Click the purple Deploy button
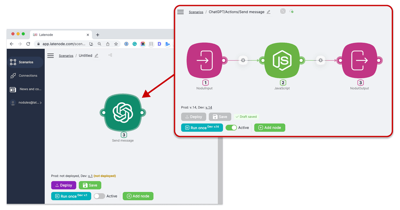 [63, 185]
